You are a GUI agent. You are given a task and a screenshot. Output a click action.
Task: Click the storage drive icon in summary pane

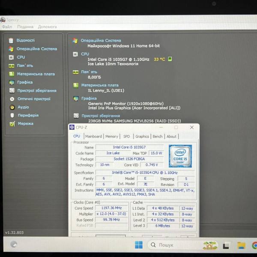tap(76, 116)
